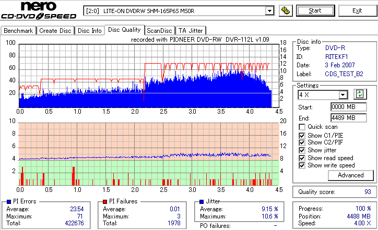Click the Start position field 0000 MB
Screen dimensions: 378x230
click(349, 107)
